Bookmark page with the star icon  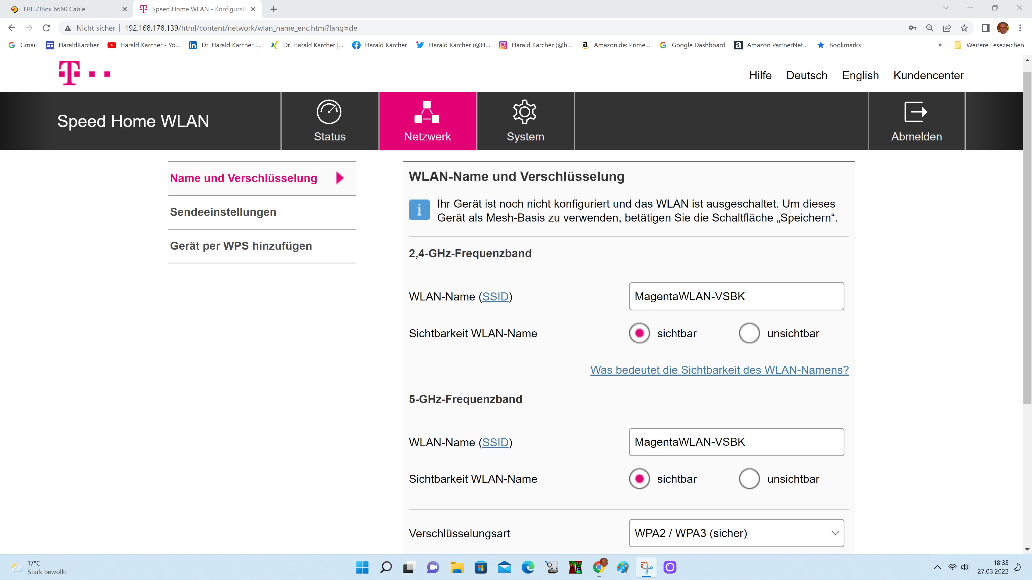(964, 28)
